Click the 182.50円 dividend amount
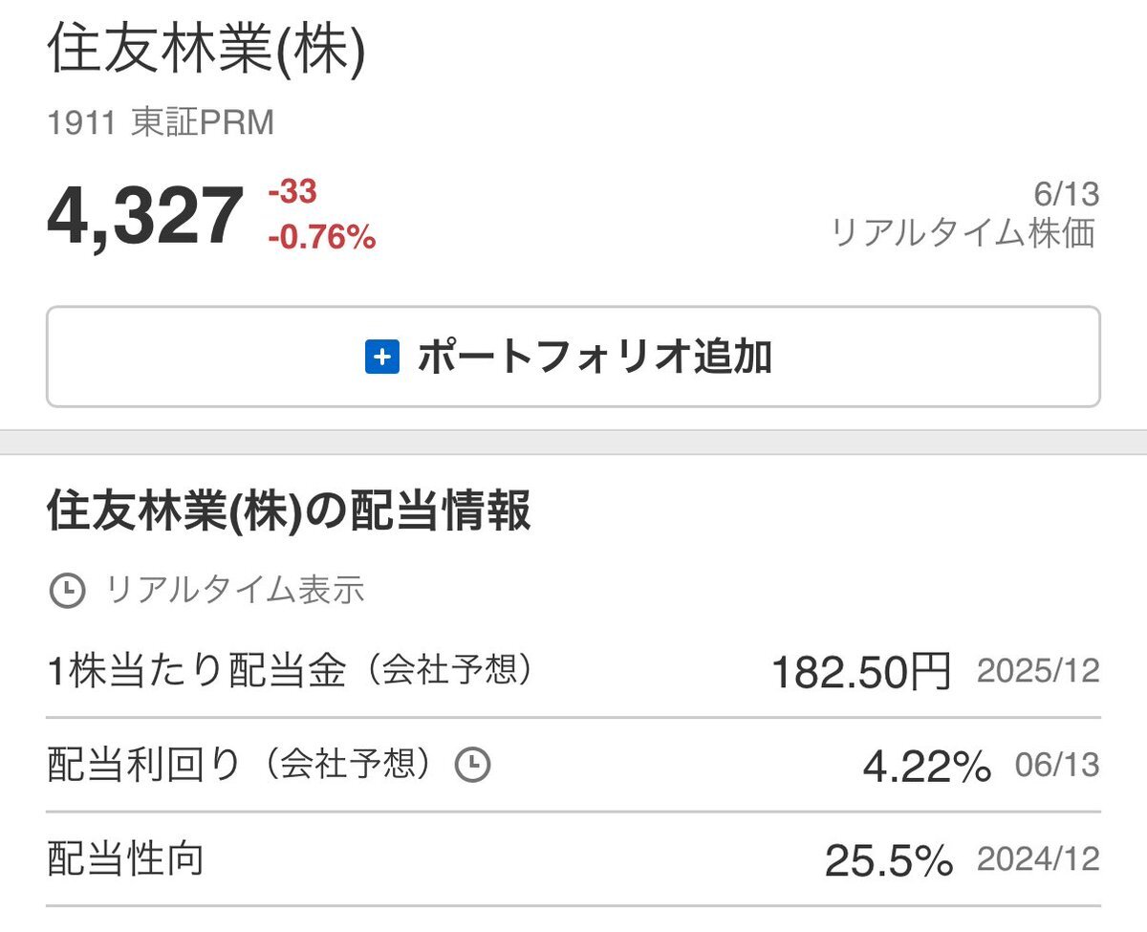The width and height of the screenshot is (1147, 932). click(861, 673)
